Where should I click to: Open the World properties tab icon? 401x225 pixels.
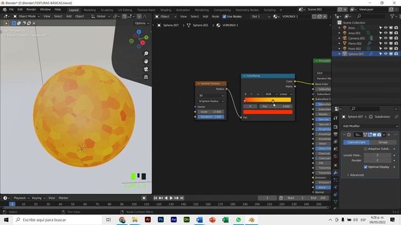click(336, 156)
